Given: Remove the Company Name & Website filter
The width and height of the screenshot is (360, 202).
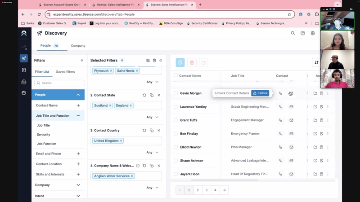Looking at the screenshot, I should tap(159, 166).
